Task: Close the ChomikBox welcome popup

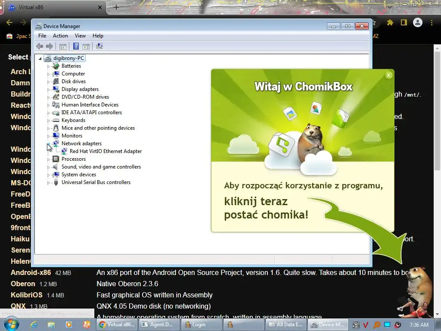Action: pos(388,75)
